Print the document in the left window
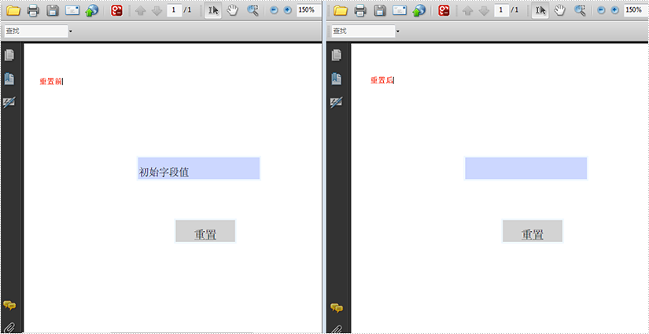The height and width of the screenshot is (334, 649). tap(34, 10)
